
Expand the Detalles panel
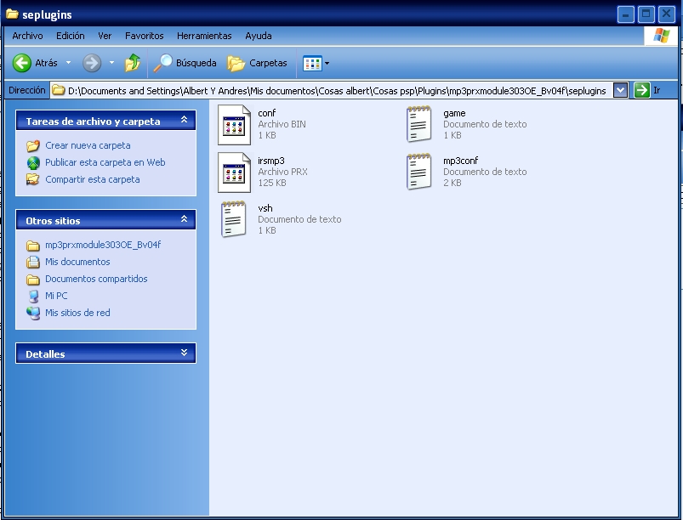pyautogui.click(x=184, y=353)
